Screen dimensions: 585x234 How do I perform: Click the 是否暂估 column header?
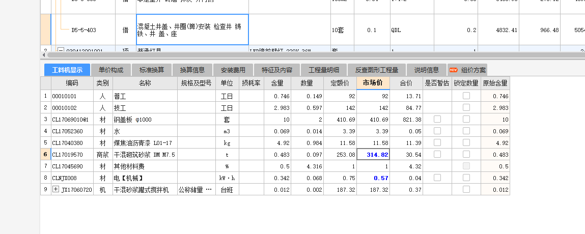(x=437, y=83)
